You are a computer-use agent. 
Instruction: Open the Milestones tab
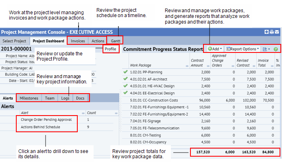point(29,98)
